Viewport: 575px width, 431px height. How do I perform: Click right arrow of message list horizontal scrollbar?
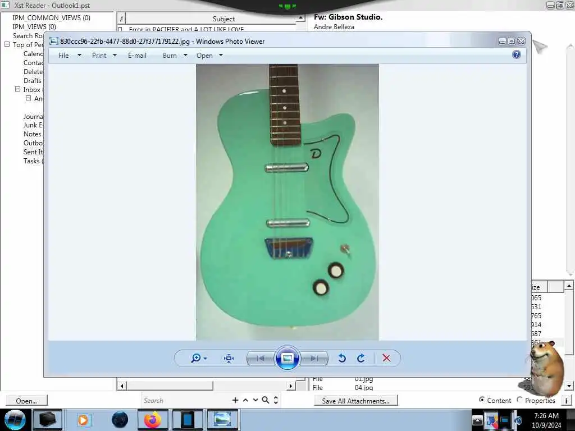point(290,386)
